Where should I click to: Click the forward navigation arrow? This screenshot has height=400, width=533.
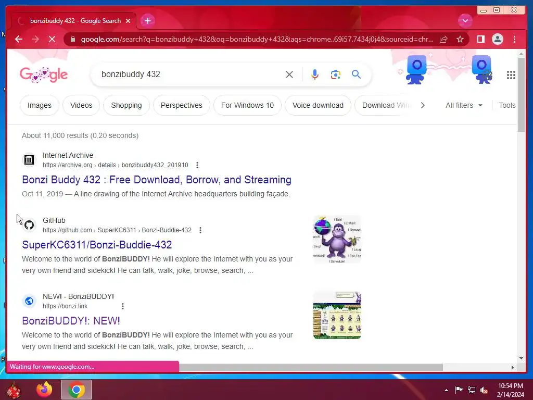[35, 39]
